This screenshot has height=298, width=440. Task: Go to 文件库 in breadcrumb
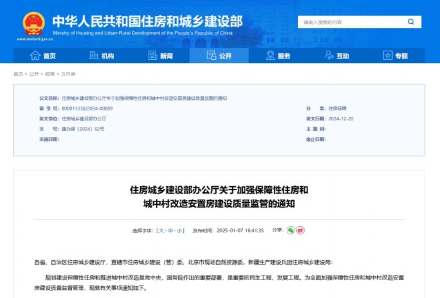coord(69,74)
